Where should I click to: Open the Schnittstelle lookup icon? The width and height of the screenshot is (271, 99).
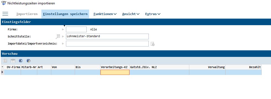click(58, 36)
